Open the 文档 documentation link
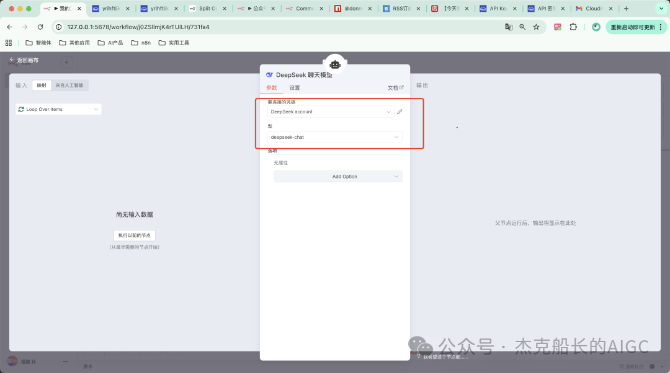 (395, 87)
